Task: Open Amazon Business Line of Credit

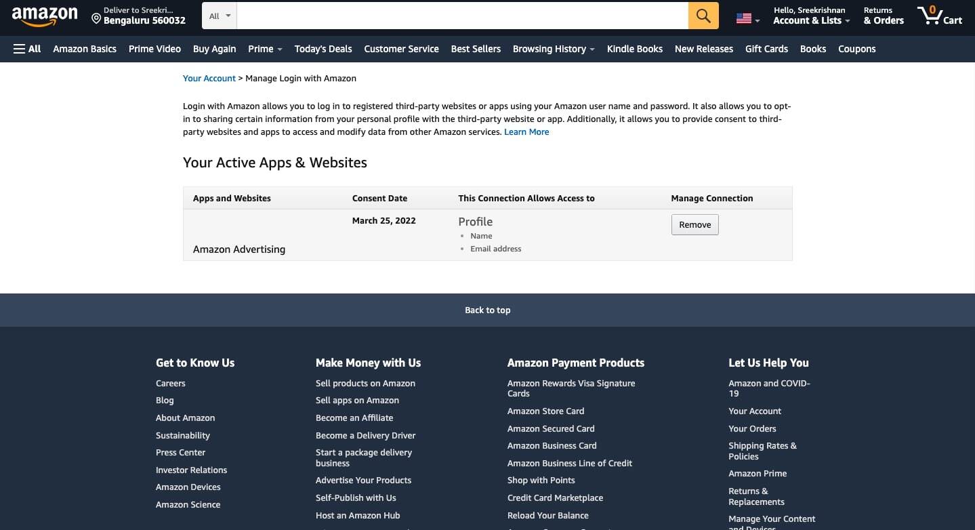Action: pyautogui.click(x=570, y=464)
